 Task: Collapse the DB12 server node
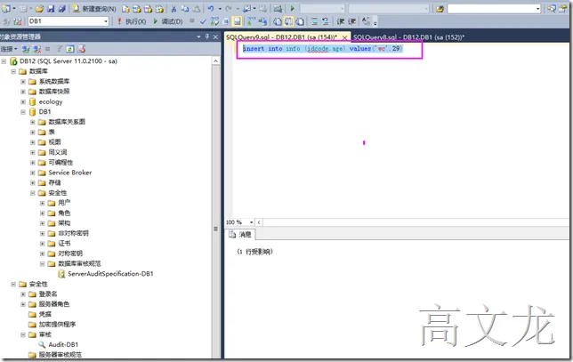tap(4, 61)
